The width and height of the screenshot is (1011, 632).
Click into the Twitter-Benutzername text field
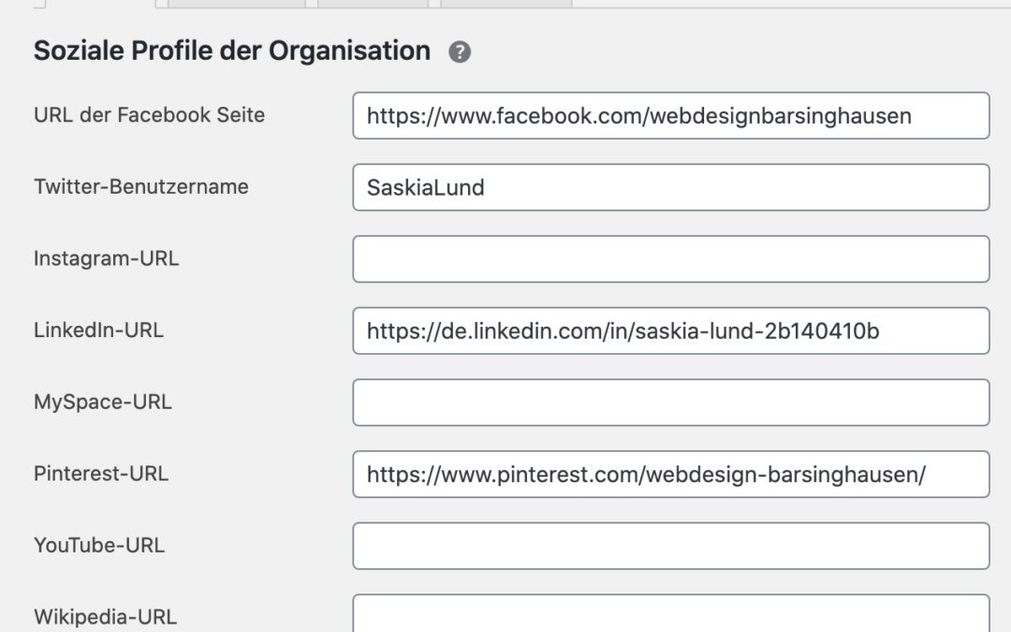(x=670, y=187)
